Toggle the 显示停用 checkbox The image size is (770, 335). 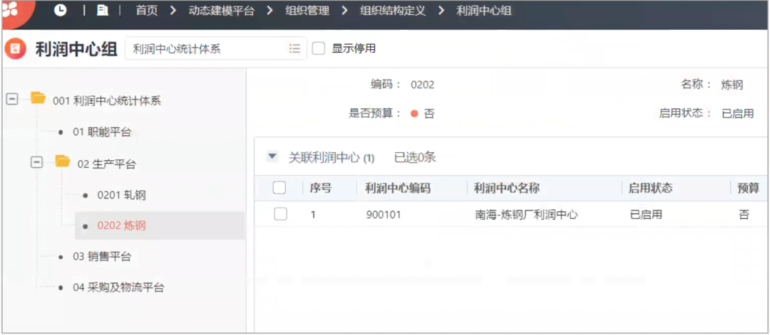(x=319, y=48)
